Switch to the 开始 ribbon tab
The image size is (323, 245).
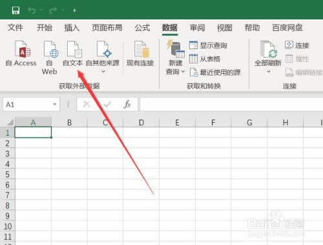(x=45, y=28)
